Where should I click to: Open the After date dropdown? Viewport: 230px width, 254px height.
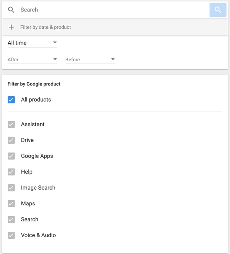(x=32, y=59)
